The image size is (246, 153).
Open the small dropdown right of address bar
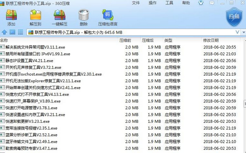tap(244, 32)
